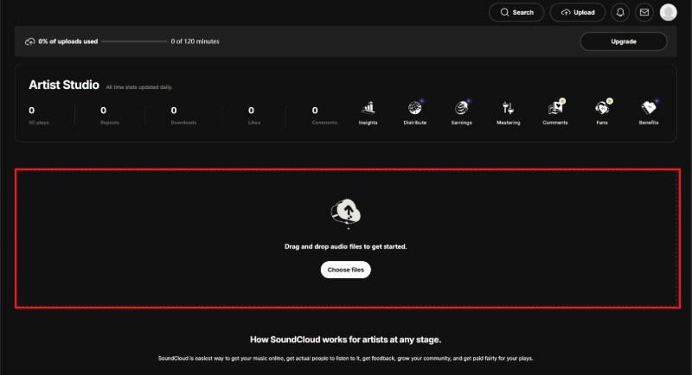Click the cloud upload icon in drop zone
This screenshot has height=375, width=692.
tap(346, 213)
